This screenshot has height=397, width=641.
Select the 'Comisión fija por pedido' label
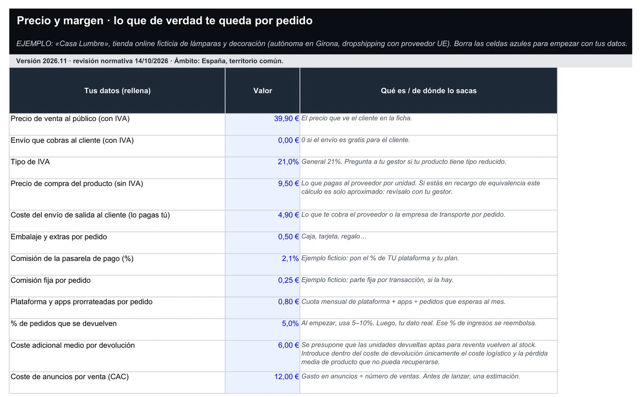coord(50,280)
